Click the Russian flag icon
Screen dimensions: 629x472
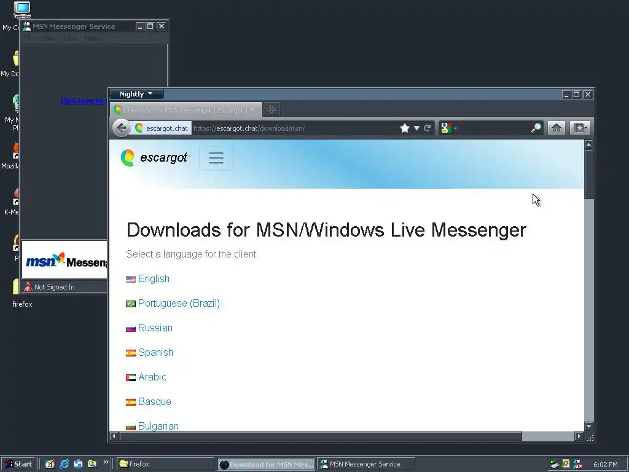(131, 329)
